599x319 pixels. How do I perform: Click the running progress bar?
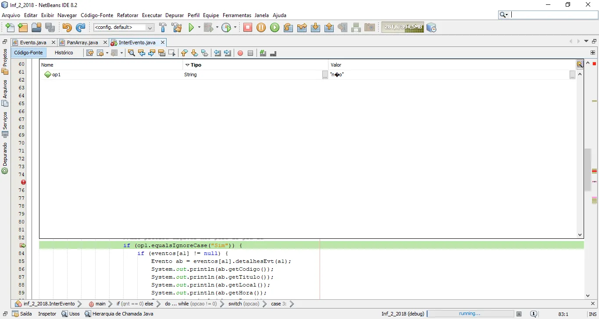[470, 314]
